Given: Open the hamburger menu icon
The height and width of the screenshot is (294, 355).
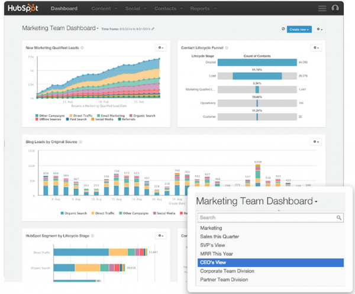Looking at the screenshot, I should pos(322,8).
